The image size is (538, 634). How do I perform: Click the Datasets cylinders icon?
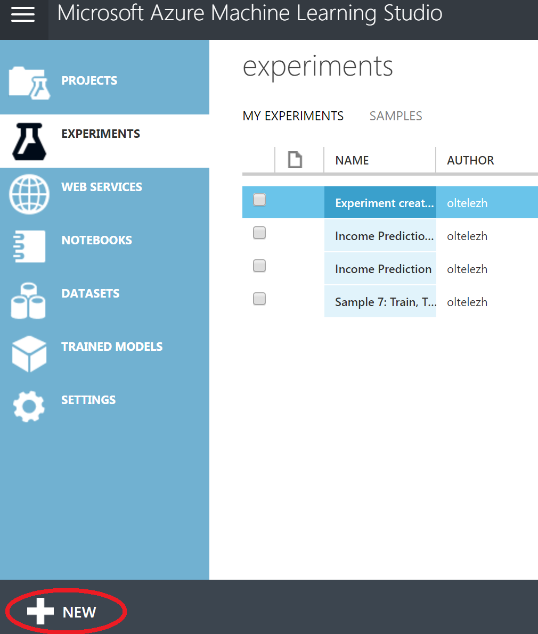[28, 301]
